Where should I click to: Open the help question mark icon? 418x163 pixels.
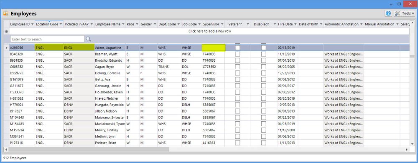pos(388,13)
